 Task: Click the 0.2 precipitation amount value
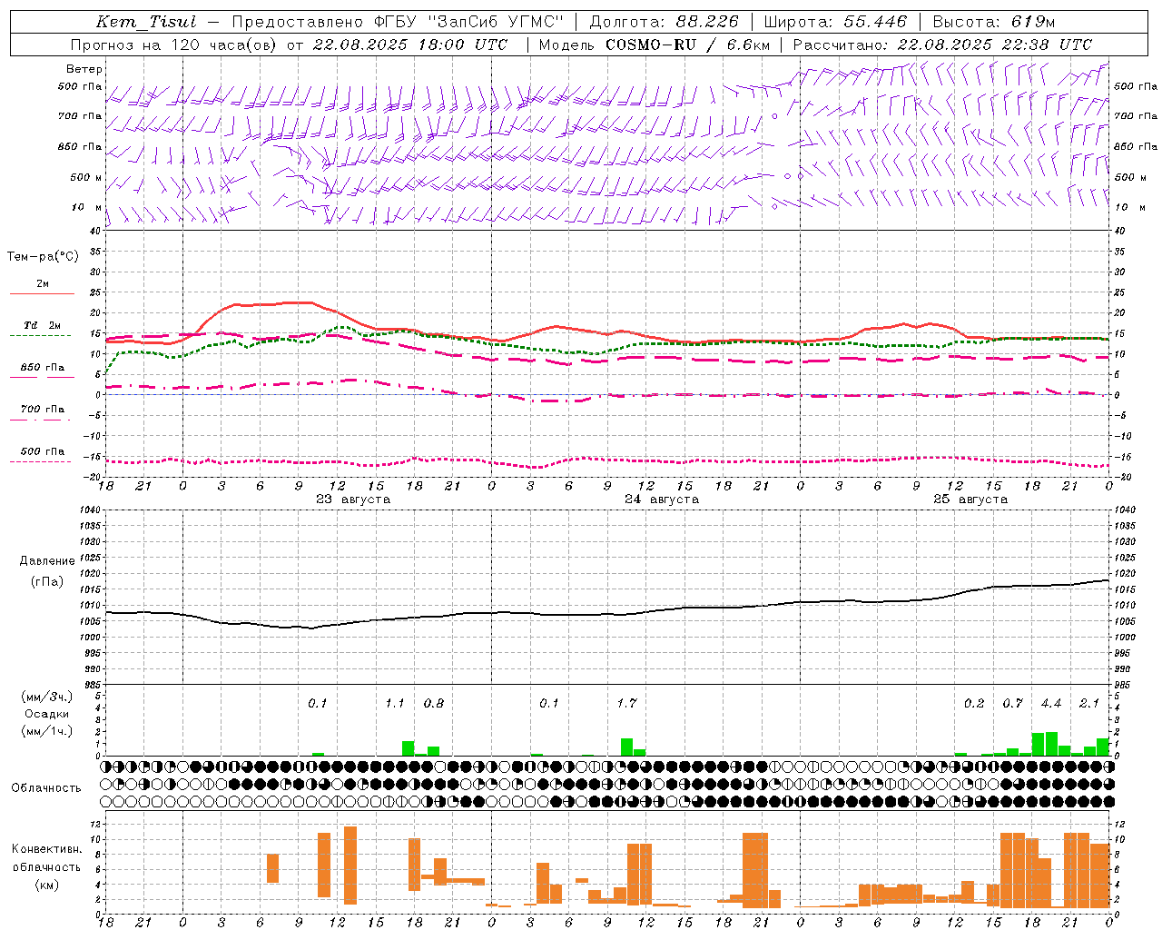(x=974, y=704)
